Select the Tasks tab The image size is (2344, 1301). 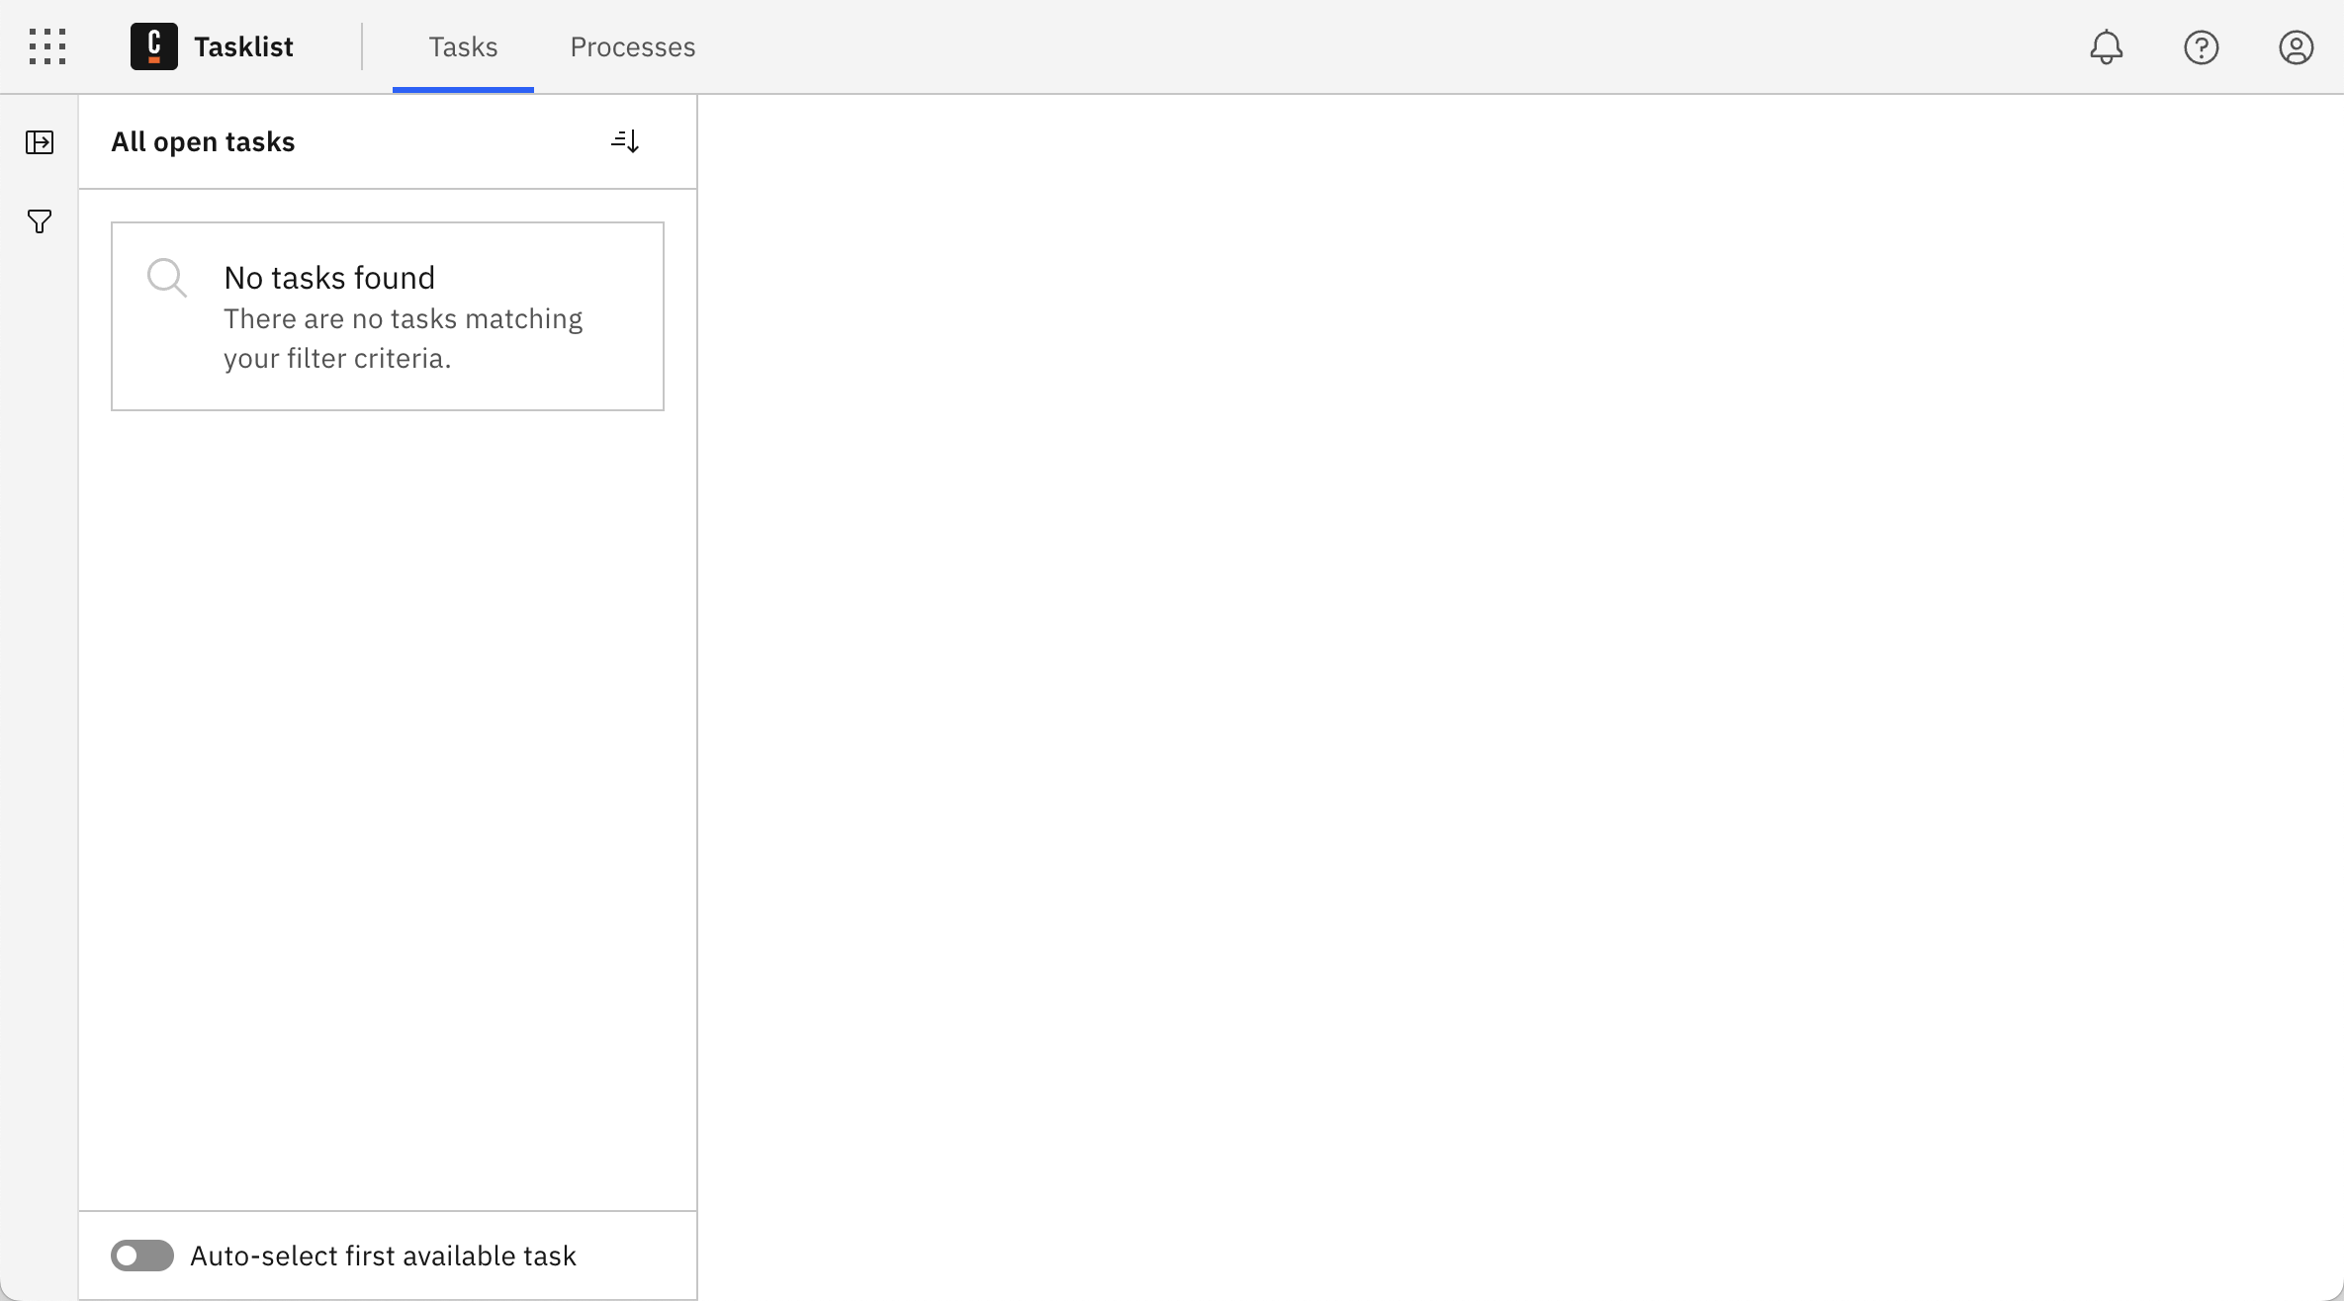[462, 46]
